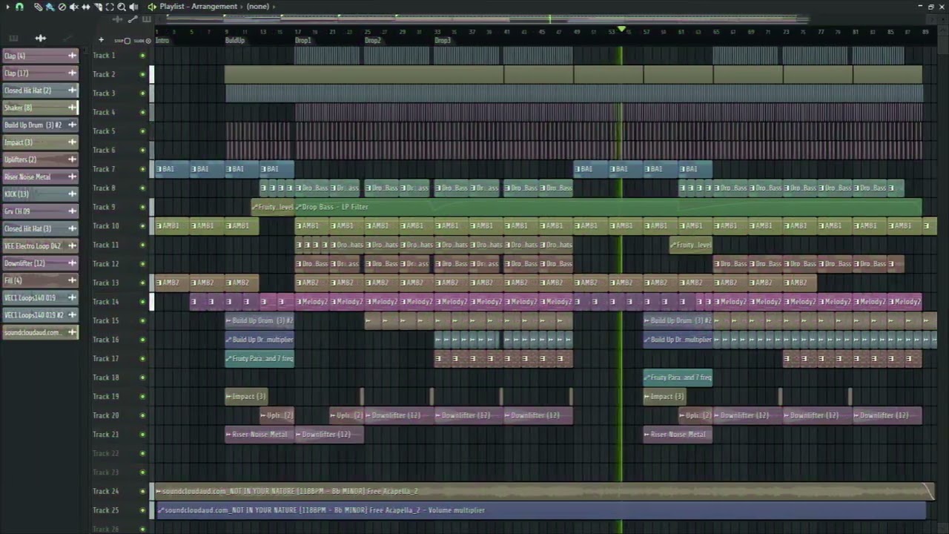The height and width of the screenshot is (534, 949).
Task: Select the Draw pencil tool
Action: coord(38,7)
